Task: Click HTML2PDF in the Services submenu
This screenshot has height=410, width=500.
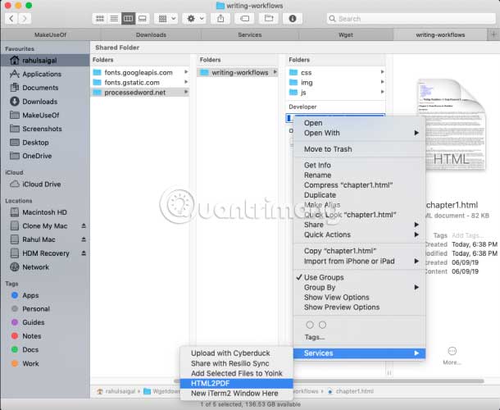Action: (x=237, y=384)
